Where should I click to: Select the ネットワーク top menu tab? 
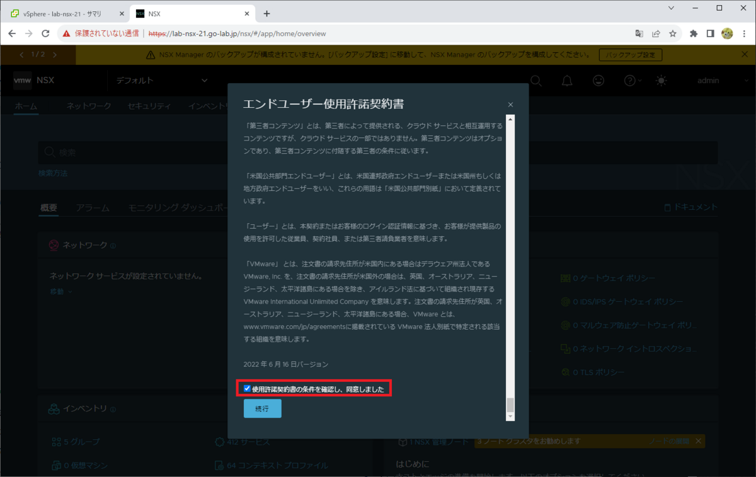[x=89, y=106]
